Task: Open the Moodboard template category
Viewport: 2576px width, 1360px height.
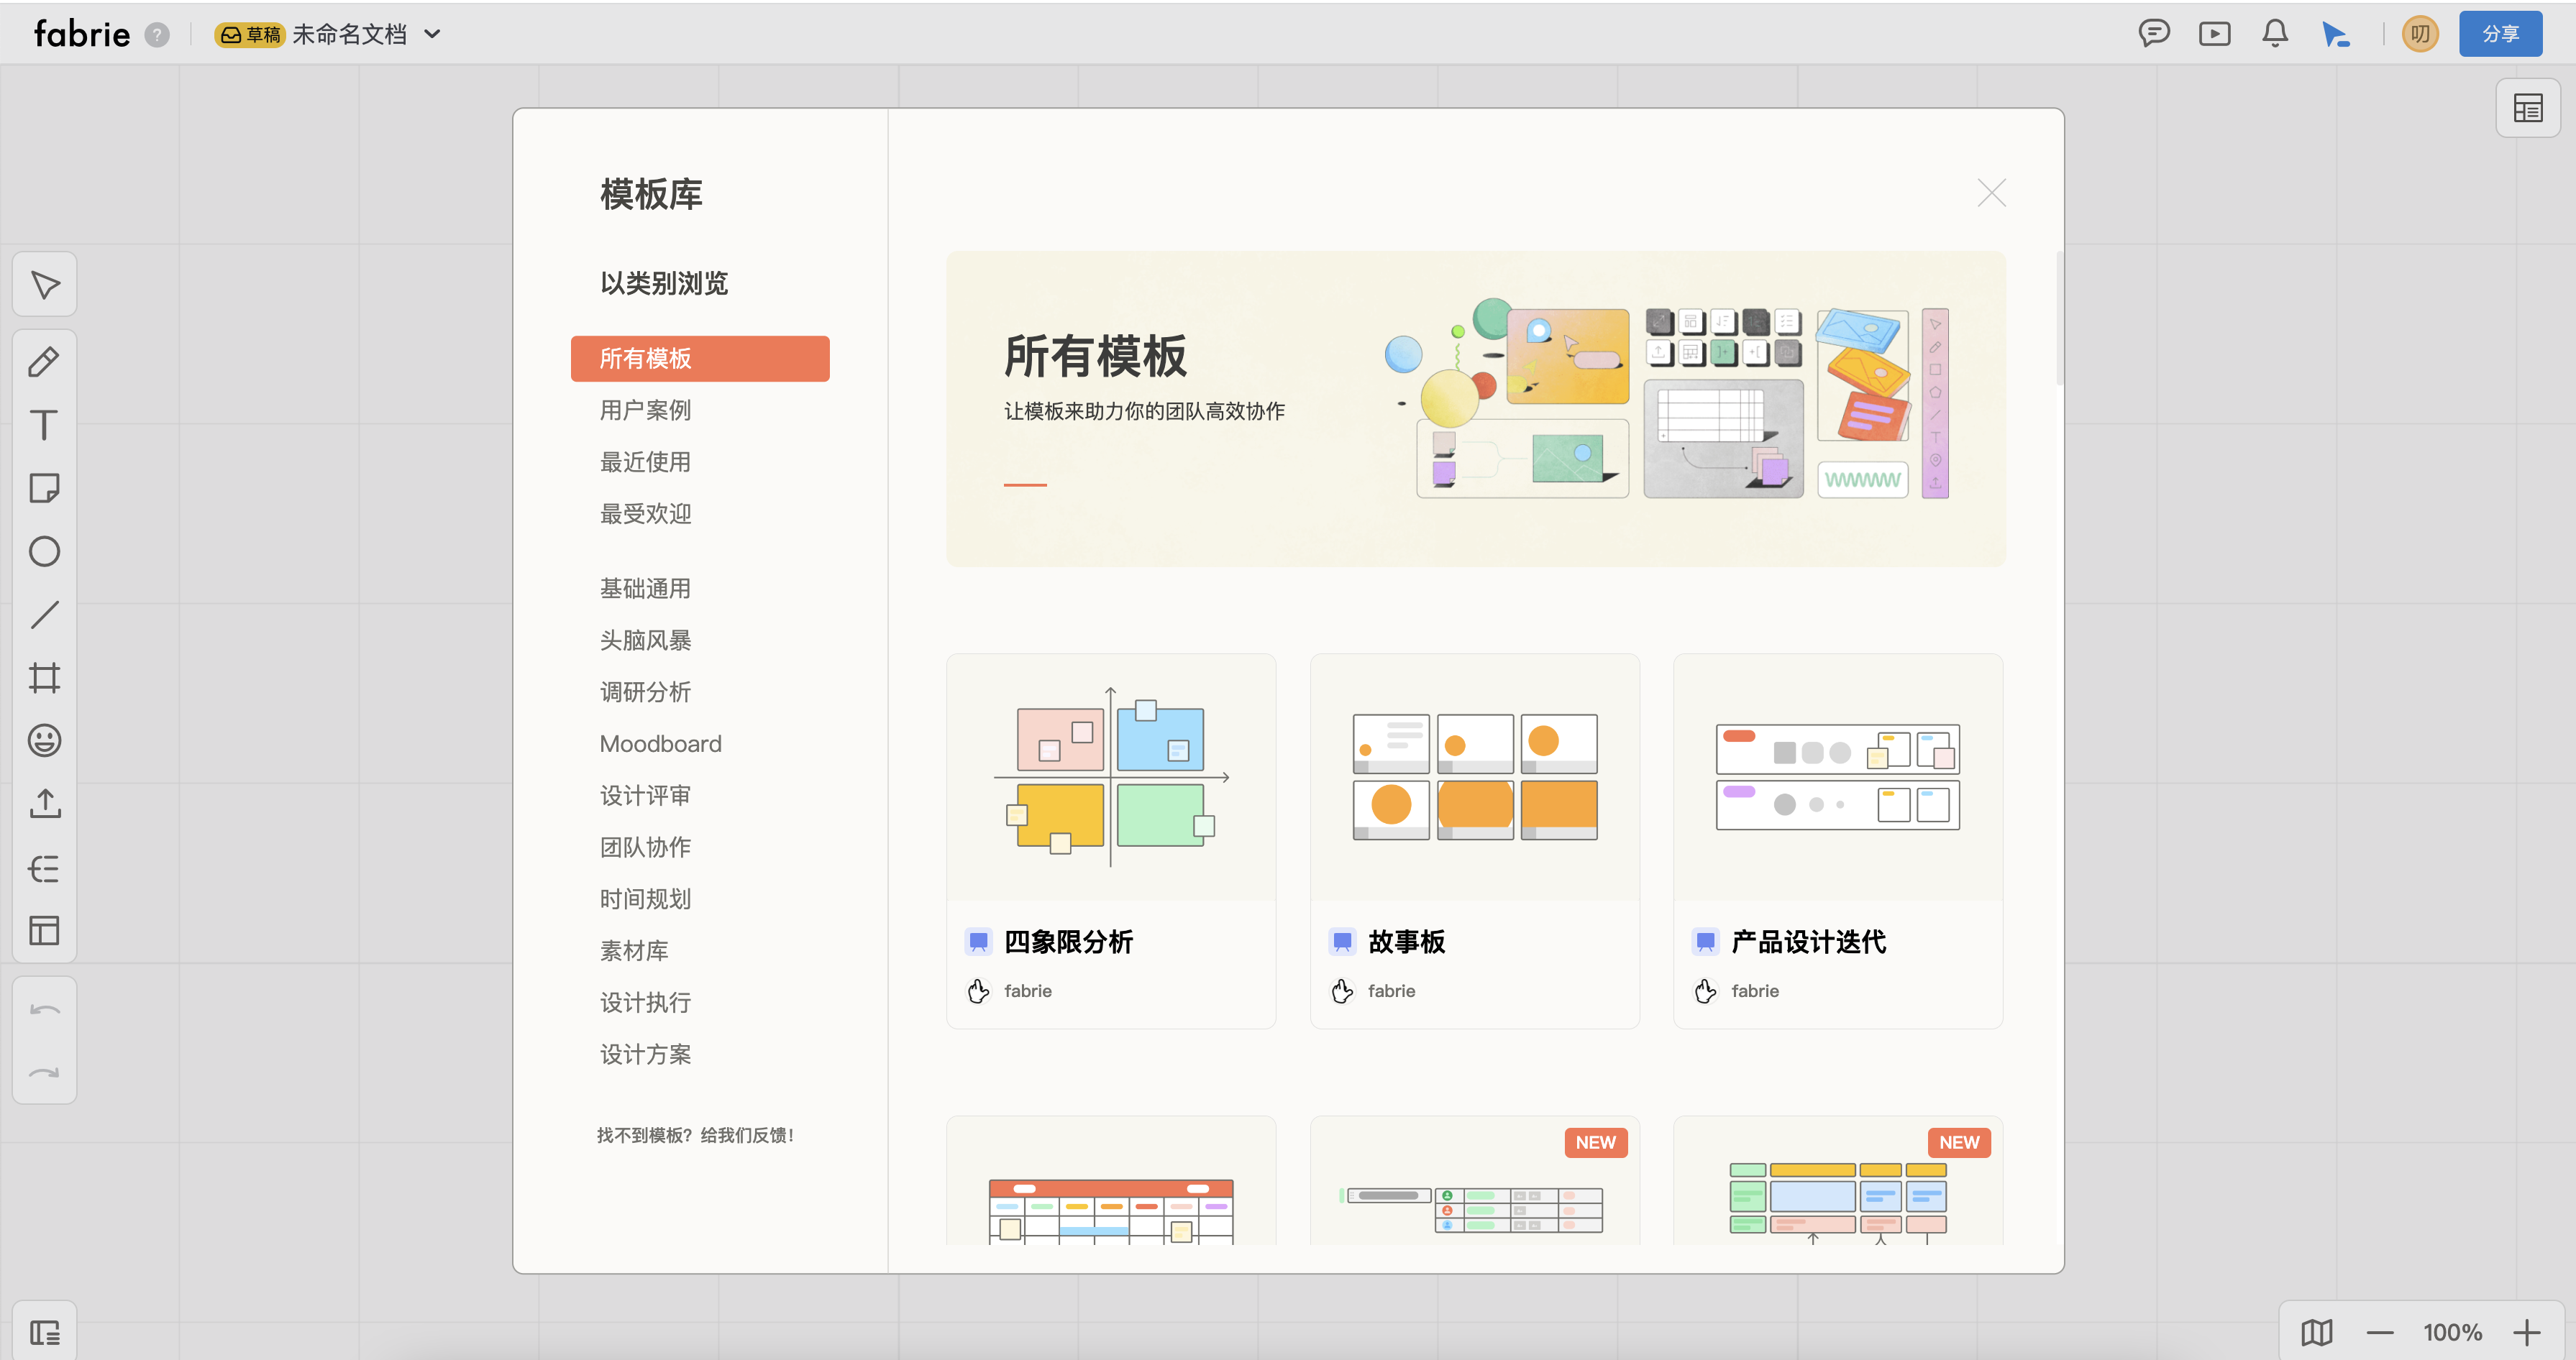Action: (661, 743)
